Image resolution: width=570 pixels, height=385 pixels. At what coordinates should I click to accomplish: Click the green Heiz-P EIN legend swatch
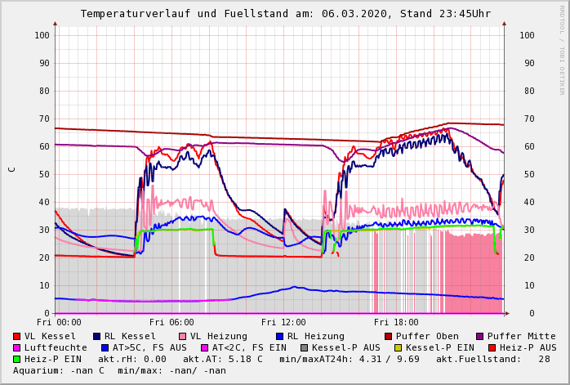[x=17, y=359]
